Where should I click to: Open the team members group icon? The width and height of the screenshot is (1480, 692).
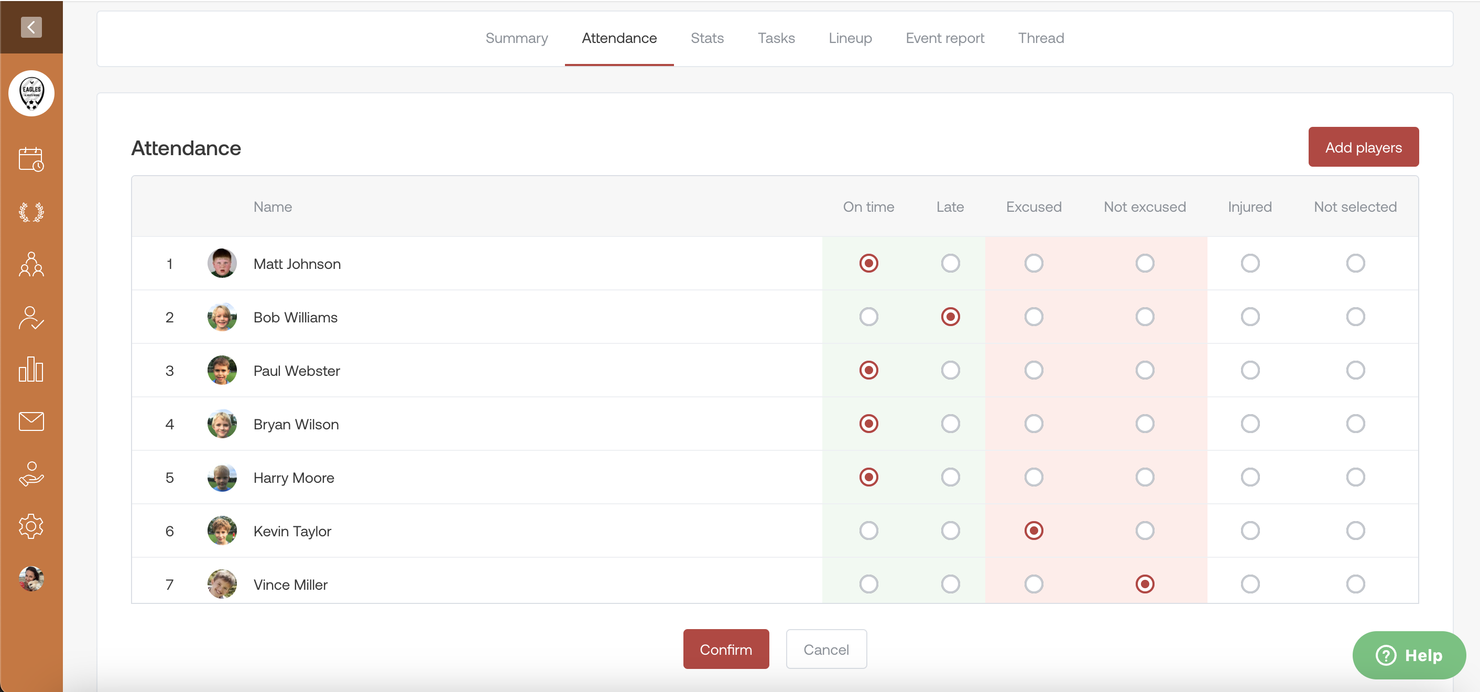coord(31,264)
